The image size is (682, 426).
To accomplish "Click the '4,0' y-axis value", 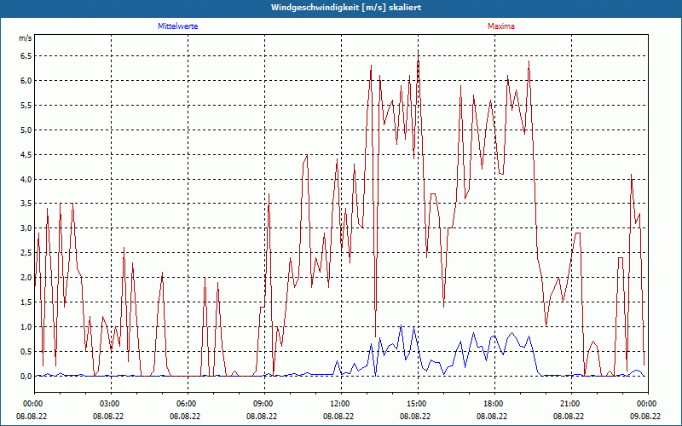I will [x=26, y=180].
